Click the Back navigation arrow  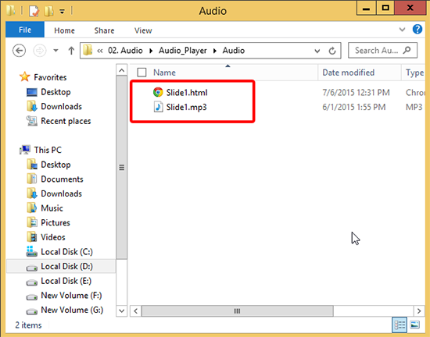(x=20, y=51)
